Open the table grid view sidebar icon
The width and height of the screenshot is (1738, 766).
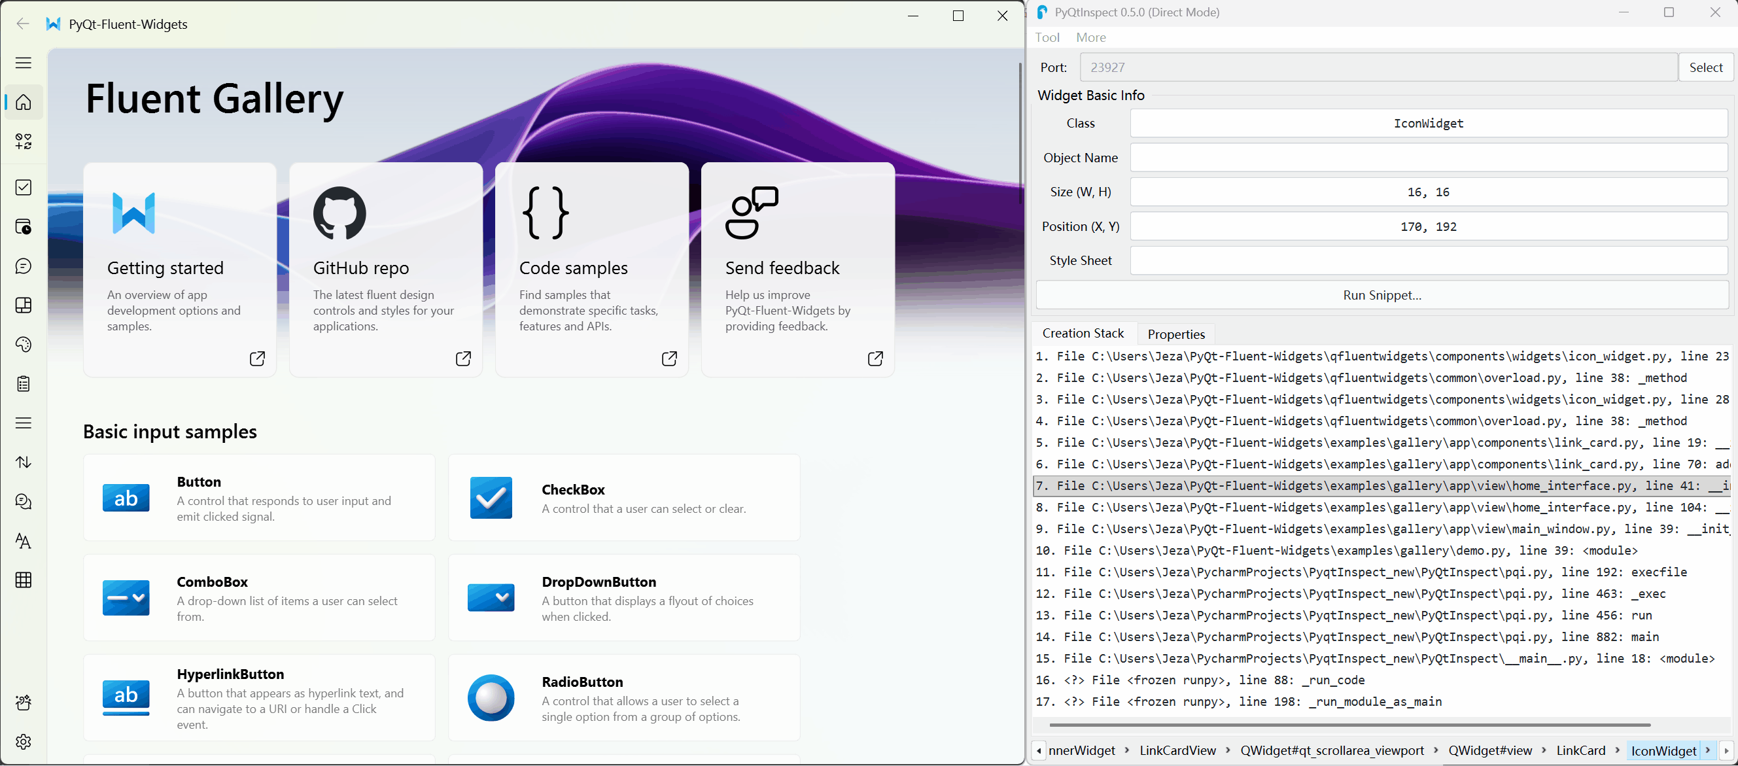[24, 580]
